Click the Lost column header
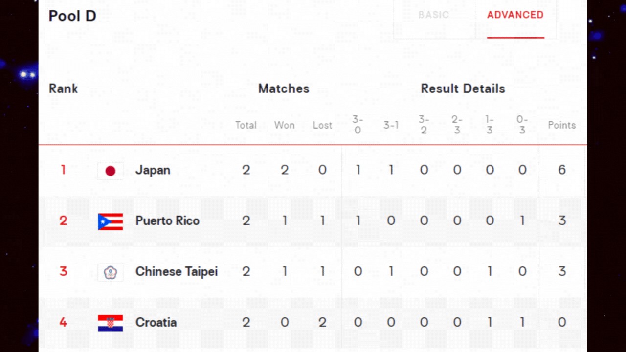626x352 pixels. pos(323,125)
